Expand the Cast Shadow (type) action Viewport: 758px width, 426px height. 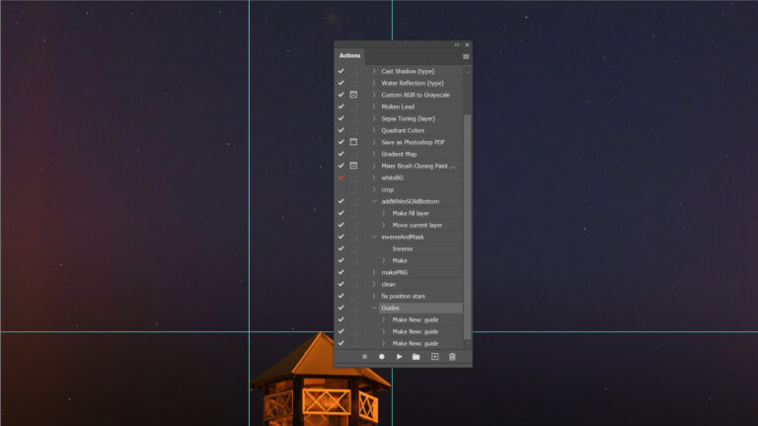(374, 71)
